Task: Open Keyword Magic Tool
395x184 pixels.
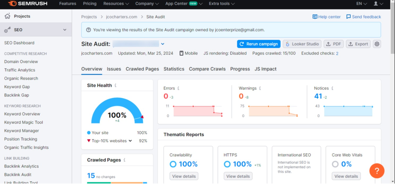Action: coord(23,122)
